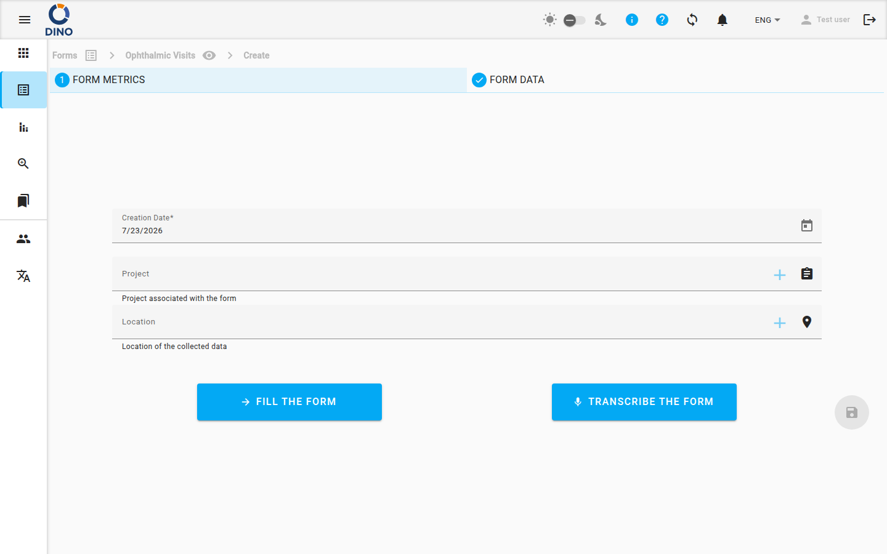Add a new project with plus icon

click(780, 275)
